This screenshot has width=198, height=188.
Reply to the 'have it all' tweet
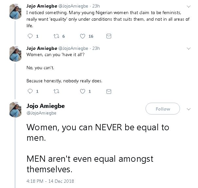pyautogui.click(x=30, y=91)
